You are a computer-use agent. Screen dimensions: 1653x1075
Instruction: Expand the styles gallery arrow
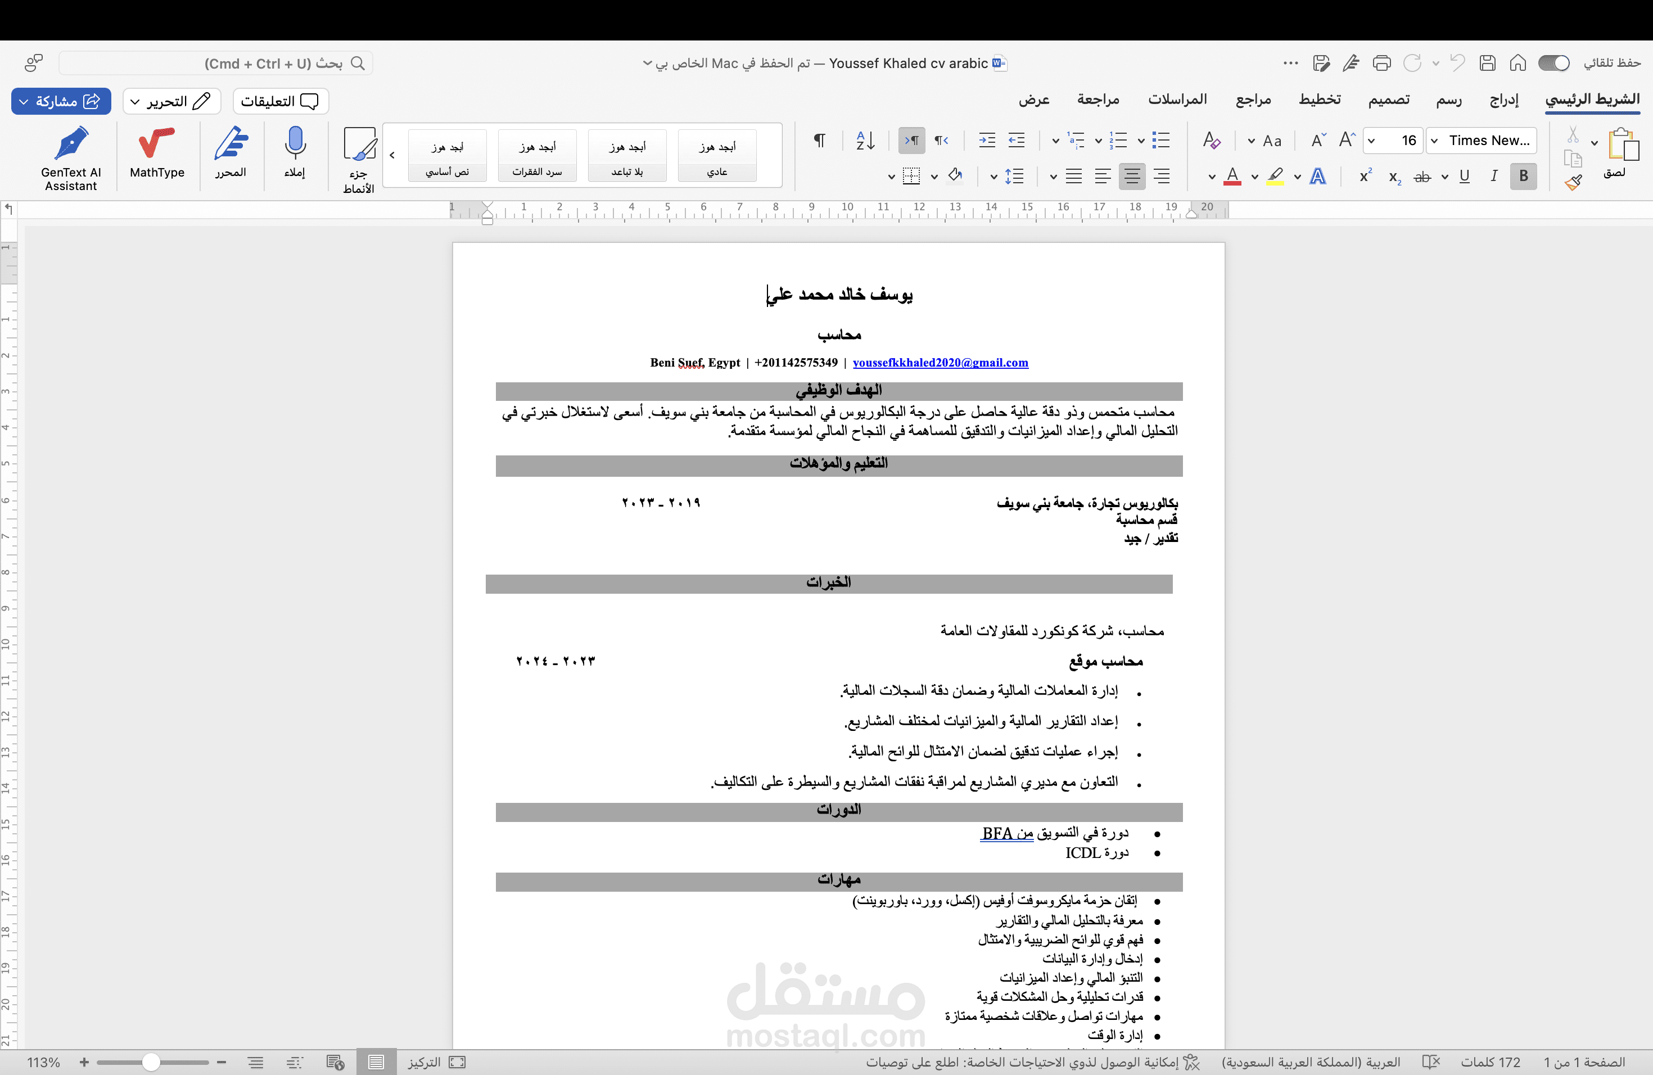(392, 155)
